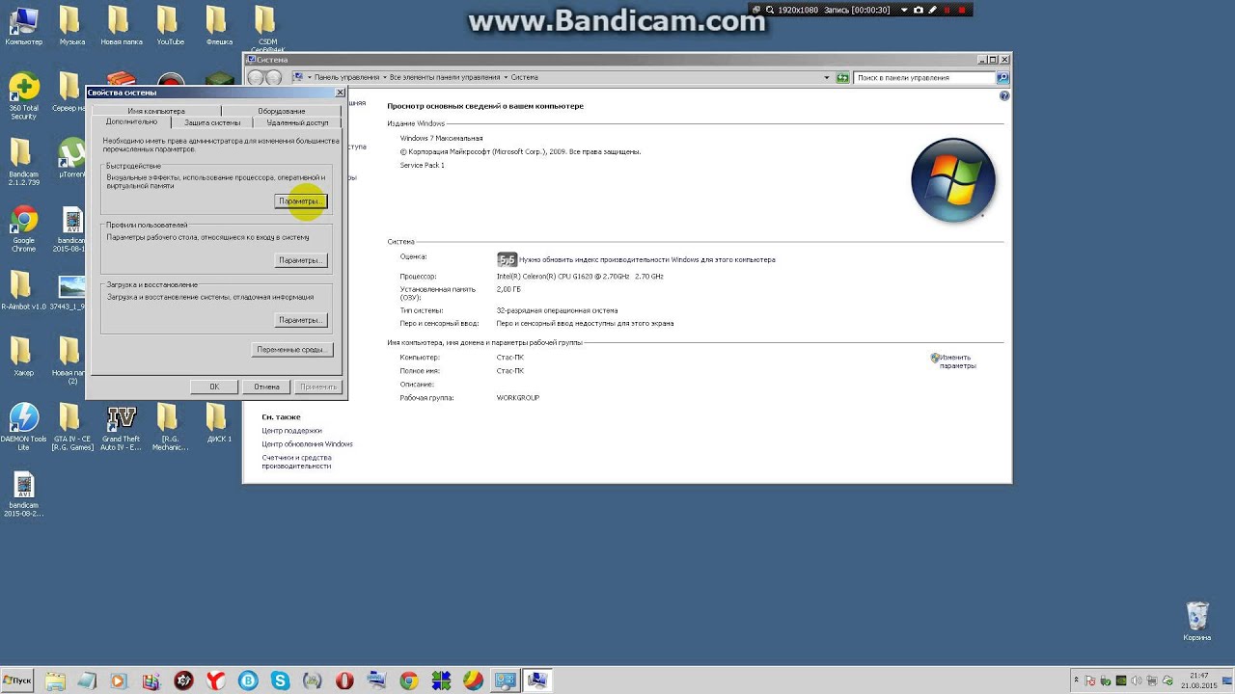This screenshot has height=694, width=1235.
Task: Open the Флешка folder on desktop
Action: (x=219, y=26)
